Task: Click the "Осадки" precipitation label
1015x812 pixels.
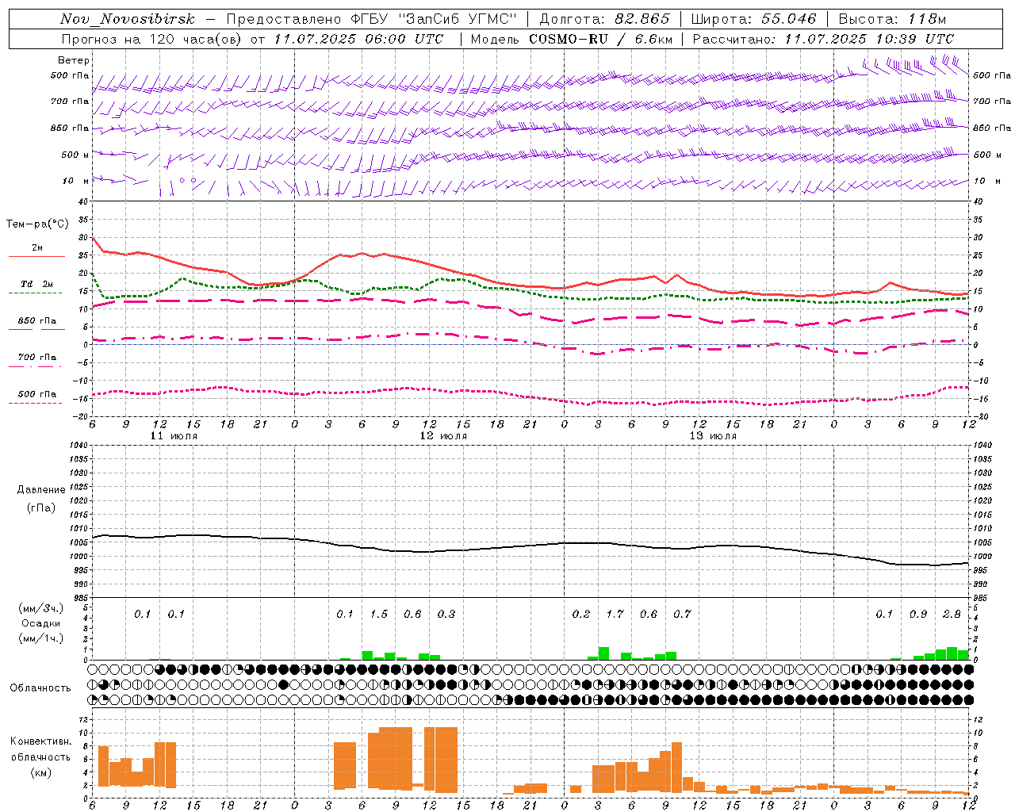Action: (41, 623)
